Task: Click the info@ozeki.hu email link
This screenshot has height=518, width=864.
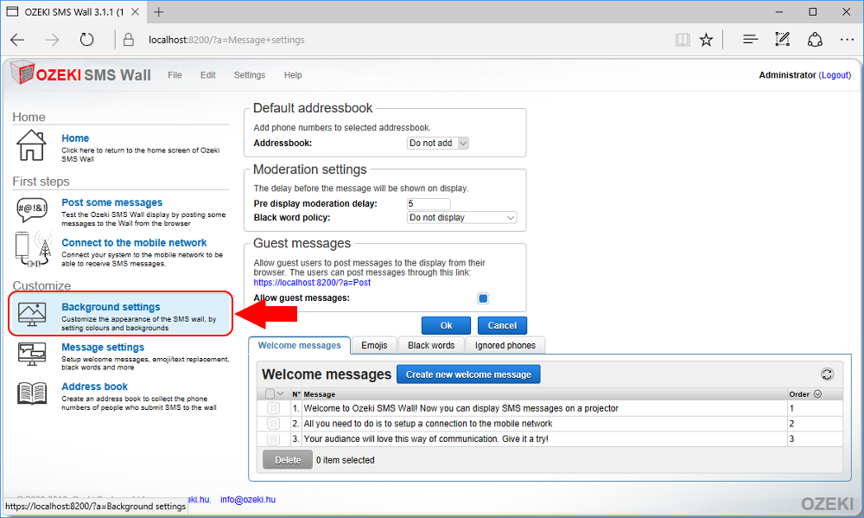Action: (x=248, y=499)
